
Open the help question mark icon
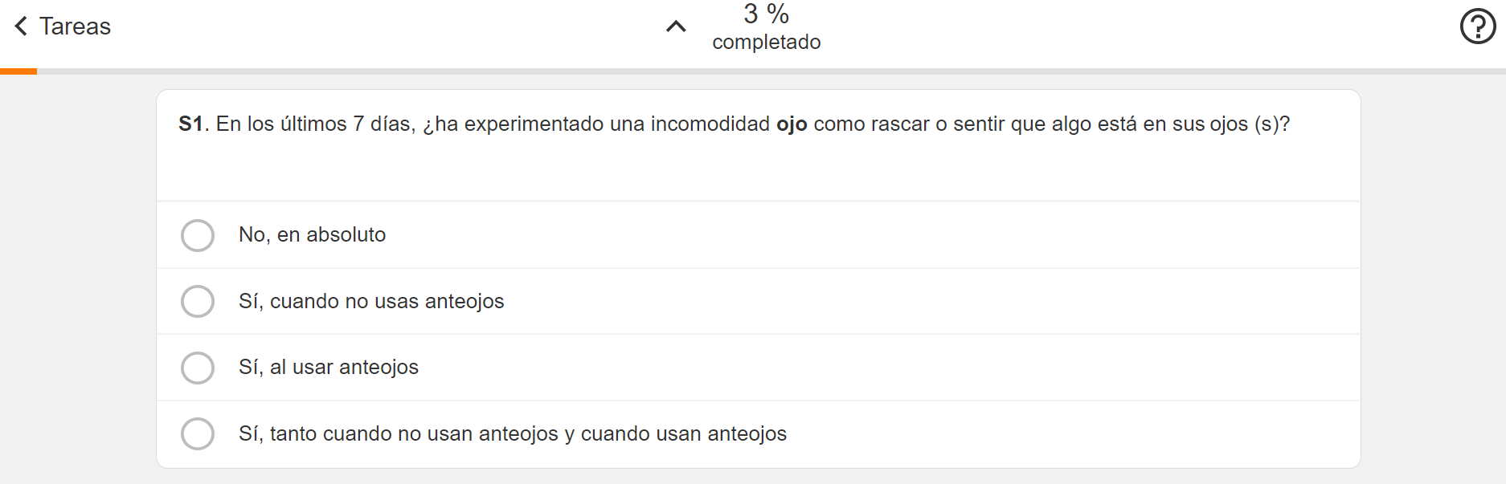point(1477,26)
